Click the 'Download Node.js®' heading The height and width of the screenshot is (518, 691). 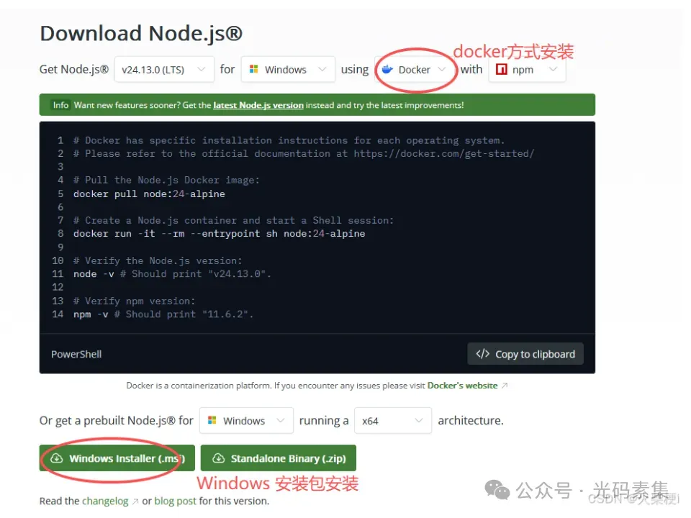click(141, 34)
